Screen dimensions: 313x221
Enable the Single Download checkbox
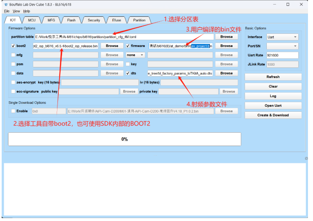pyautogui.click(x=13, y=111)
